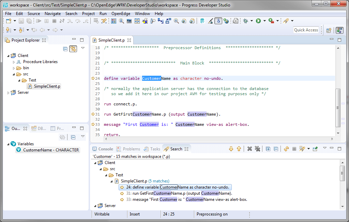
Task: Open Search view menu triangle
Action: (325, 148)
